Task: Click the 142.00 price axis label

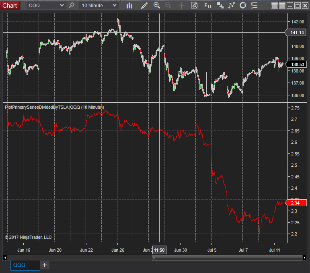Action: (298, 22)
